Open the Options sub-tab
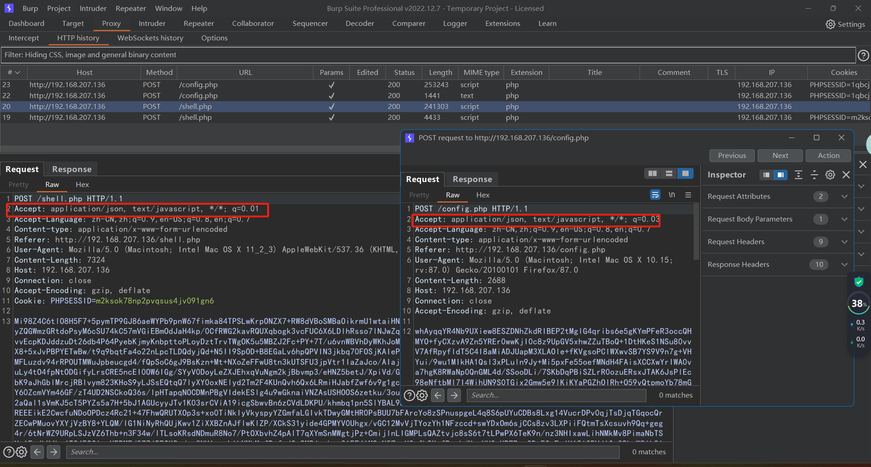Screen dimensions: 871x467 (x=215, y=38)
